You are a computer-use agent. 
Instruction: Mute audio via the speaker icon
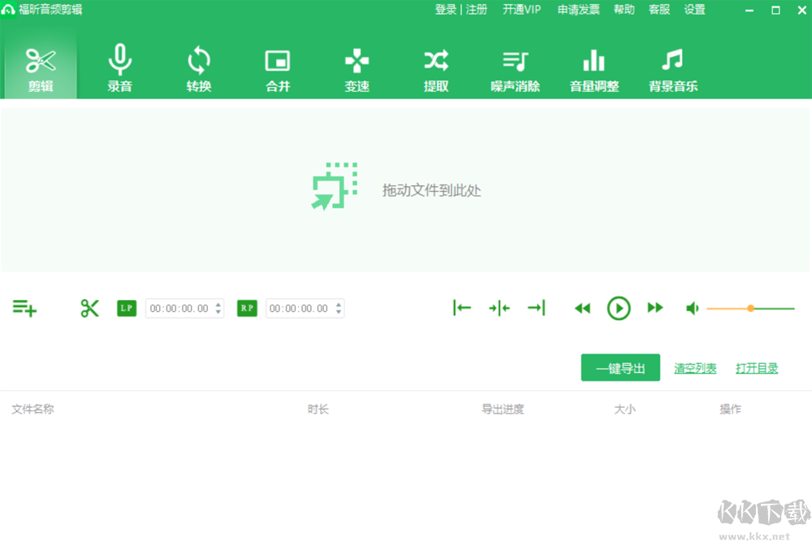click(692, 308)
